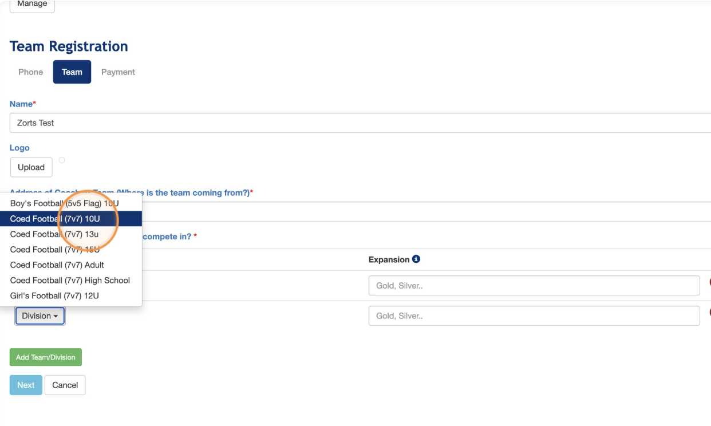
Task: Click the first Expansion text field
Action: pyautogui.click(x=534, y=286)
